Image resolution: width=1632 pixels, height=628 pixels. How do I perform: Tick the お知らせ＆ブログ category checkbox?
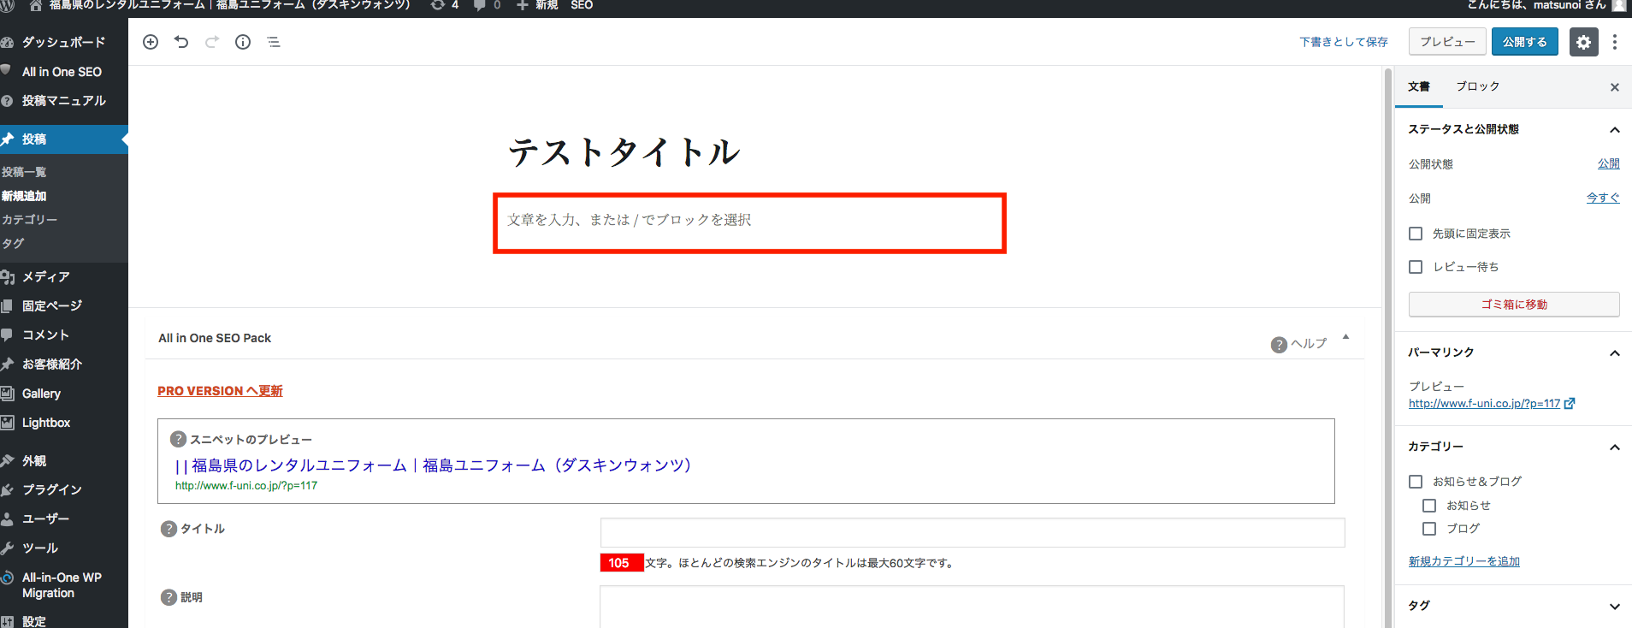pyautogui.click(x=1416, y=482)
